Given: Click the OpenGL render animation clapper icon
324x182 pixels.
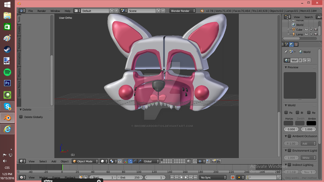Looking at the screenshot, I should pos(218,161).
